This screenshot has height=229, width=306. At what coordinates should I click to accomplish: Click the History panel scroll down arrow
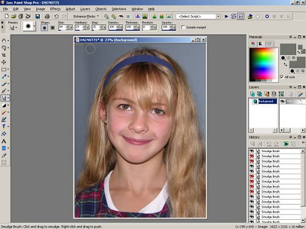(303, 220)
